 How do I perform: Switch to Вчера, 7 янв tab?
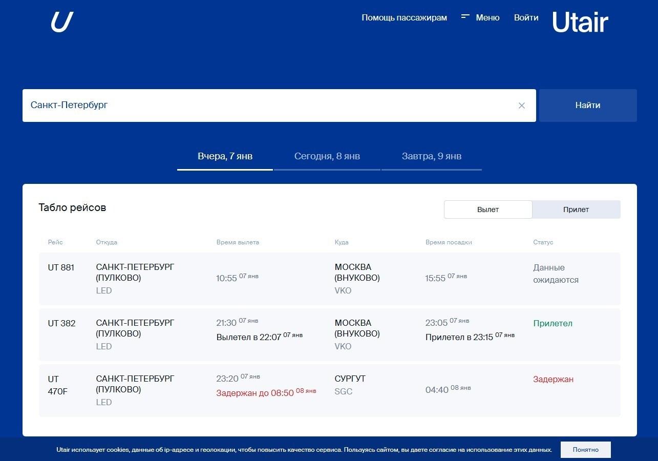[x=225, y=156]
